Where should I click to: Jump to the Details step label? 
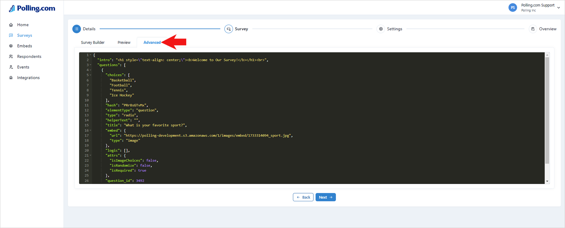click(x=89, y=29)
